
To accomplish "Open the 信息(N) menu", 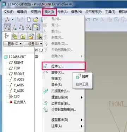I will pos(76,12).
